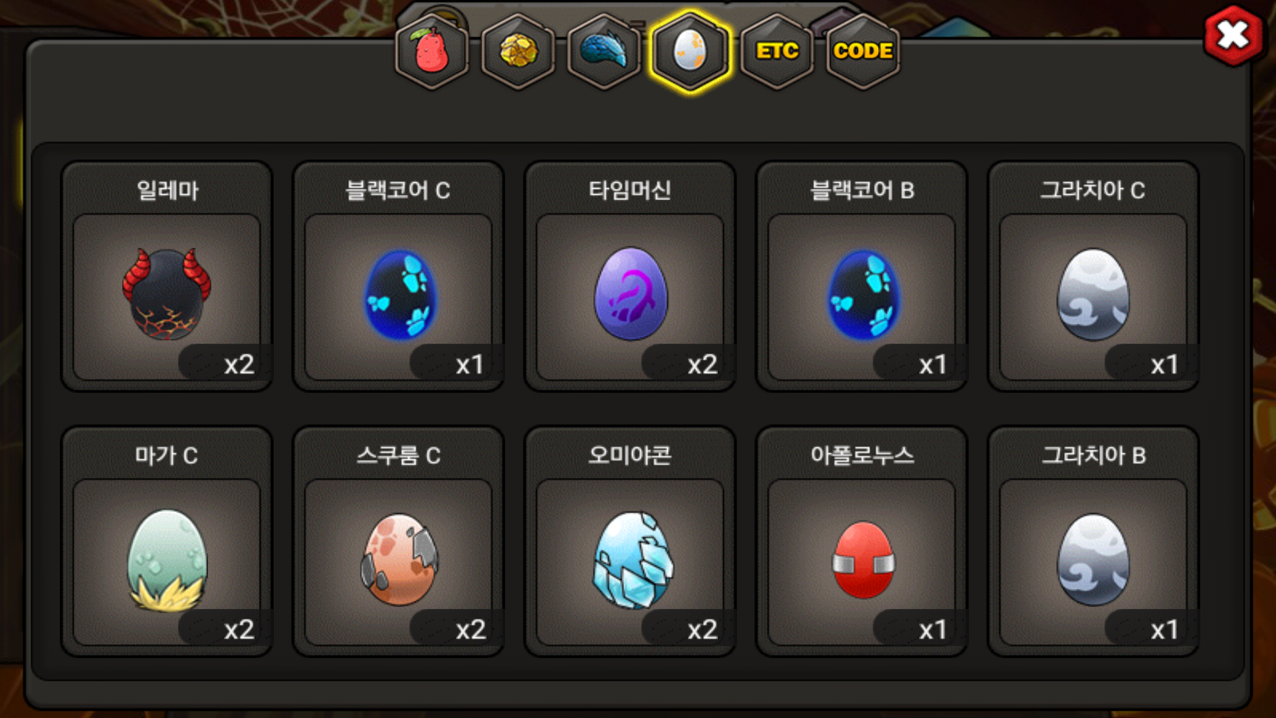
Task: Click the 타임머신 item name label
Action: pyautogui.click(x=629, y=190)
